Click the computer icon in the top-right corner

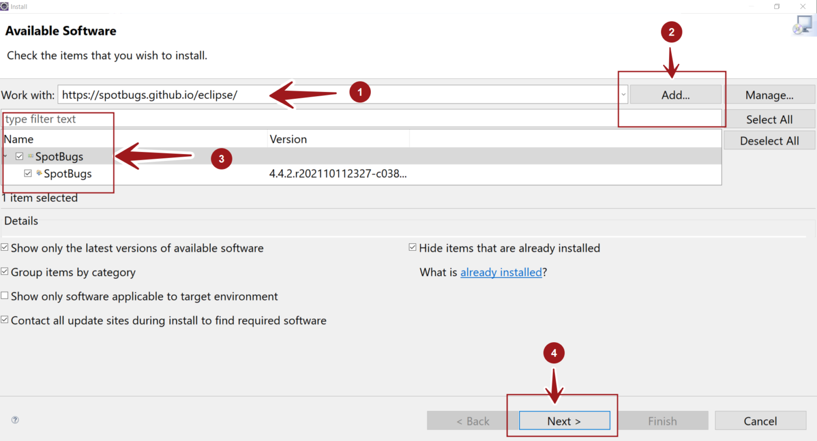click(803, 23)
